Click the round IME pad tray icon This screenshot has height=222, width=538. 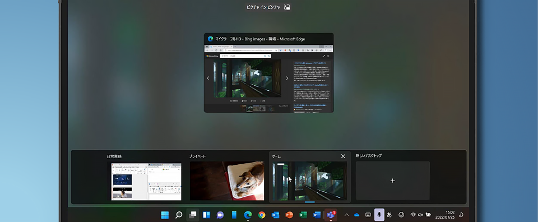[401, 215]
